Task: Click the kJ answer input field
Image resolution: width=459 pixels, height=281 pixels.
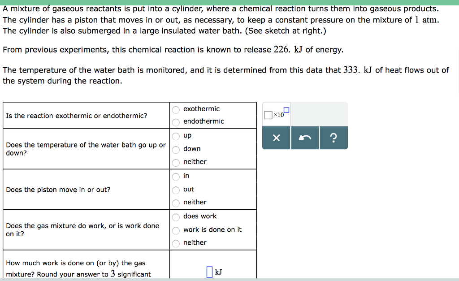Action: tap(209, 272)
